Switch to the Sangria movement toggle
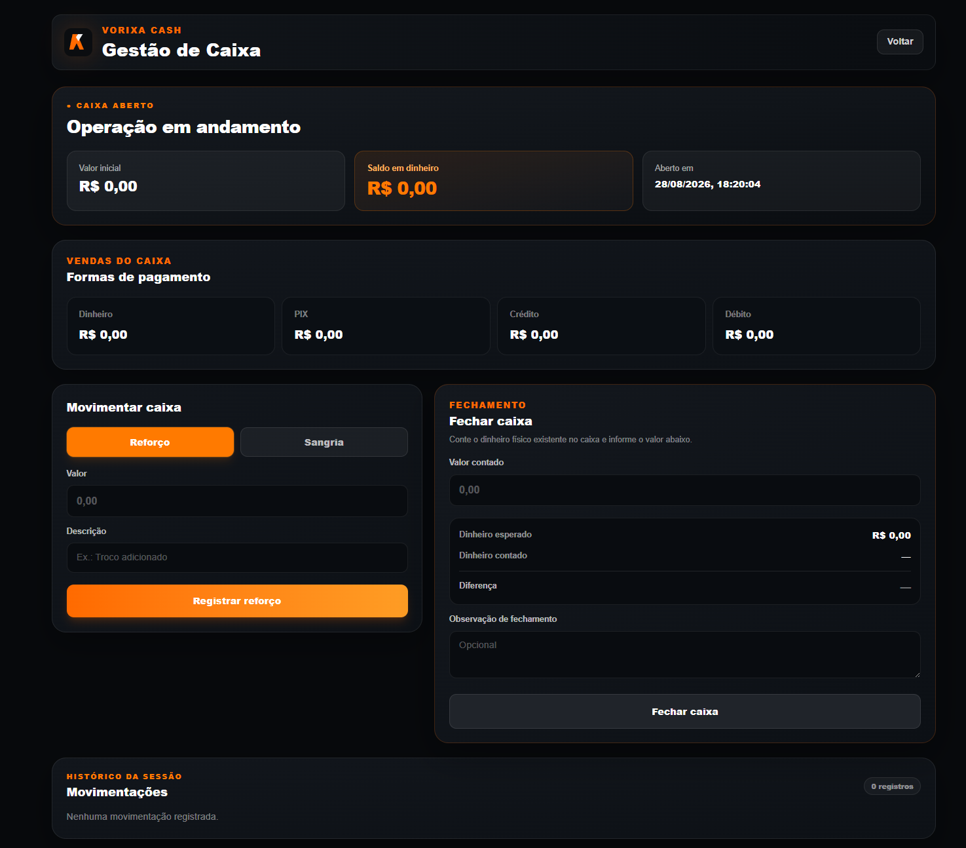The height and width of the screenshot is (848, 966). tap(324, 442)
